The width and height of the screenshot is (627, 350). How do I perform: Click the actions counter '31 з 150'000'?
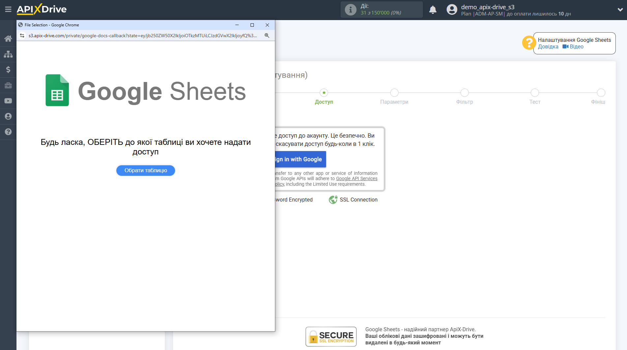coord(375,13)
